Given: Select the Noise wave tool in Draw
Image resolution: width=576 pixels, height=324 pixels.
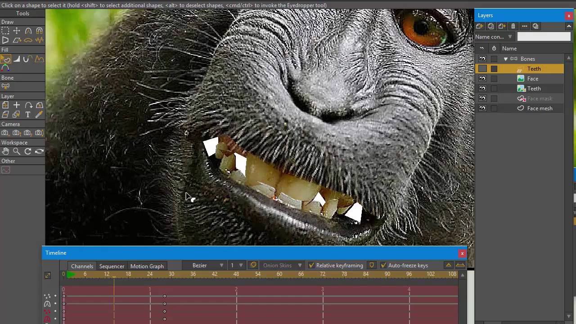Looking at the screenshot, I should [x=39, y=40].
